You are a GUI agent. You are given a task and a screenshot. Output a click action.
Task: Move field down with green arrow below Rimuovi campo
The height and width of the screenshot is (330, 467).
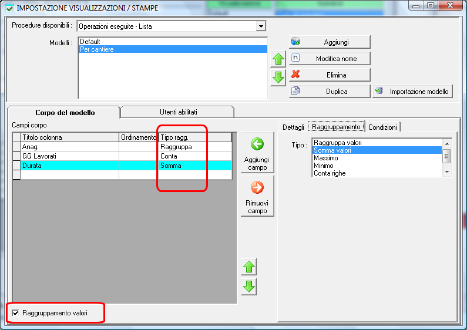pyautogui.click(x=249, y=287)
